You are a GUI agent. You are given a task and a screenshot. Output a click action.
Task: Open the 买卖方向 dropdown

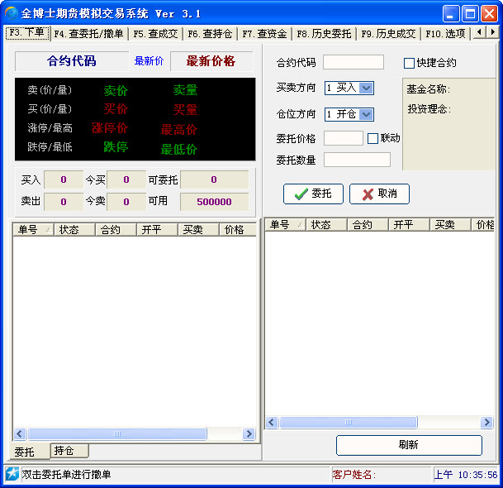tap(366, 88)
